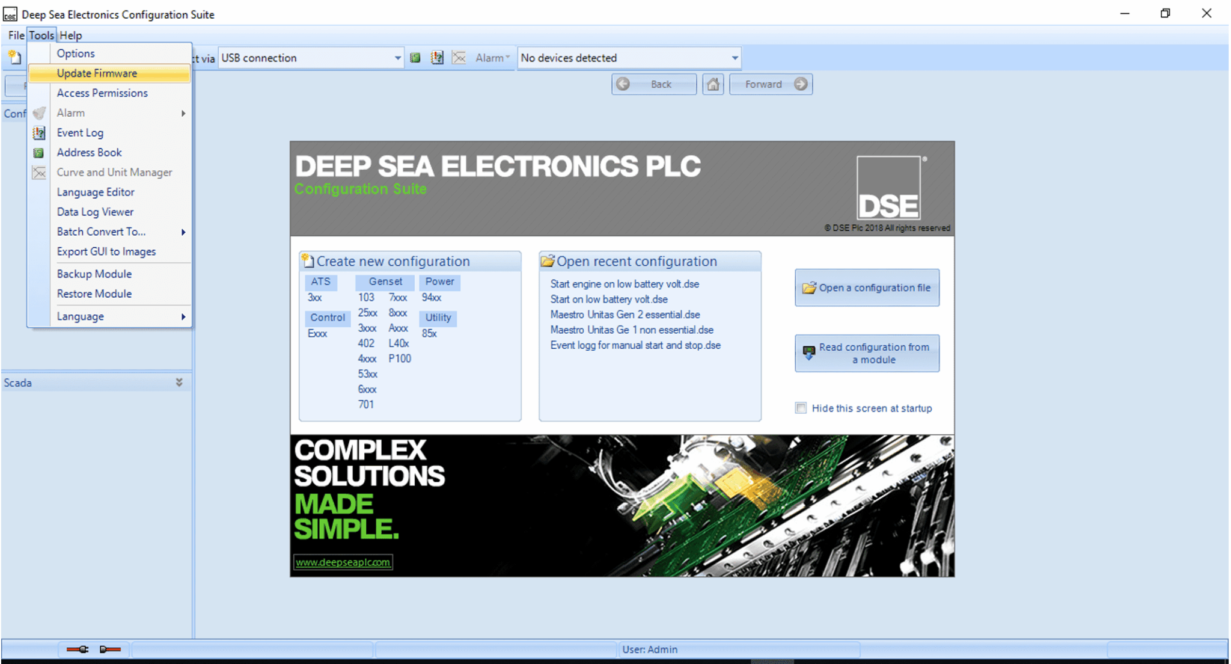Go Back with the left arrow button
This screenshot has width=1231, height=664.
coord(654,84)
